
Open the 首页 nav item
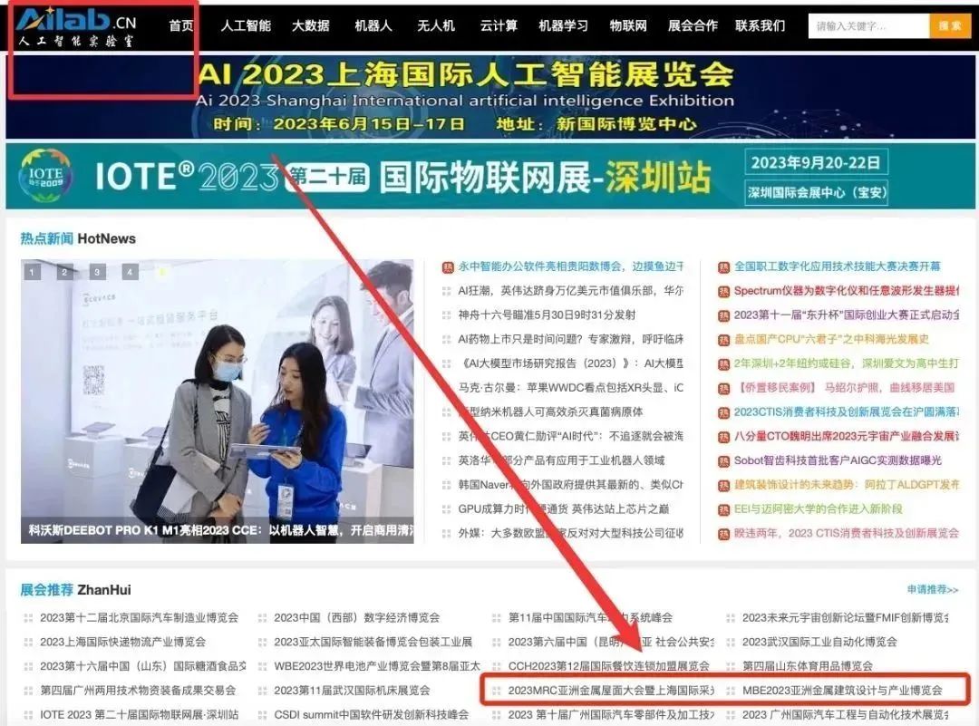click(181, 25)
